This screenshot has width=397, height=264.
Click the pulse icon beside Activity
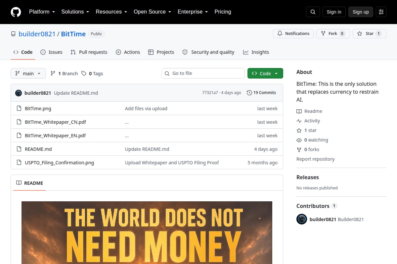[x=299, y=121]
